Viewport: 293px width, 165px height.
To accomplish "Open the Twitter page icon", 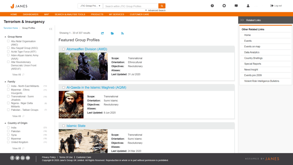I will click(17, 158).
